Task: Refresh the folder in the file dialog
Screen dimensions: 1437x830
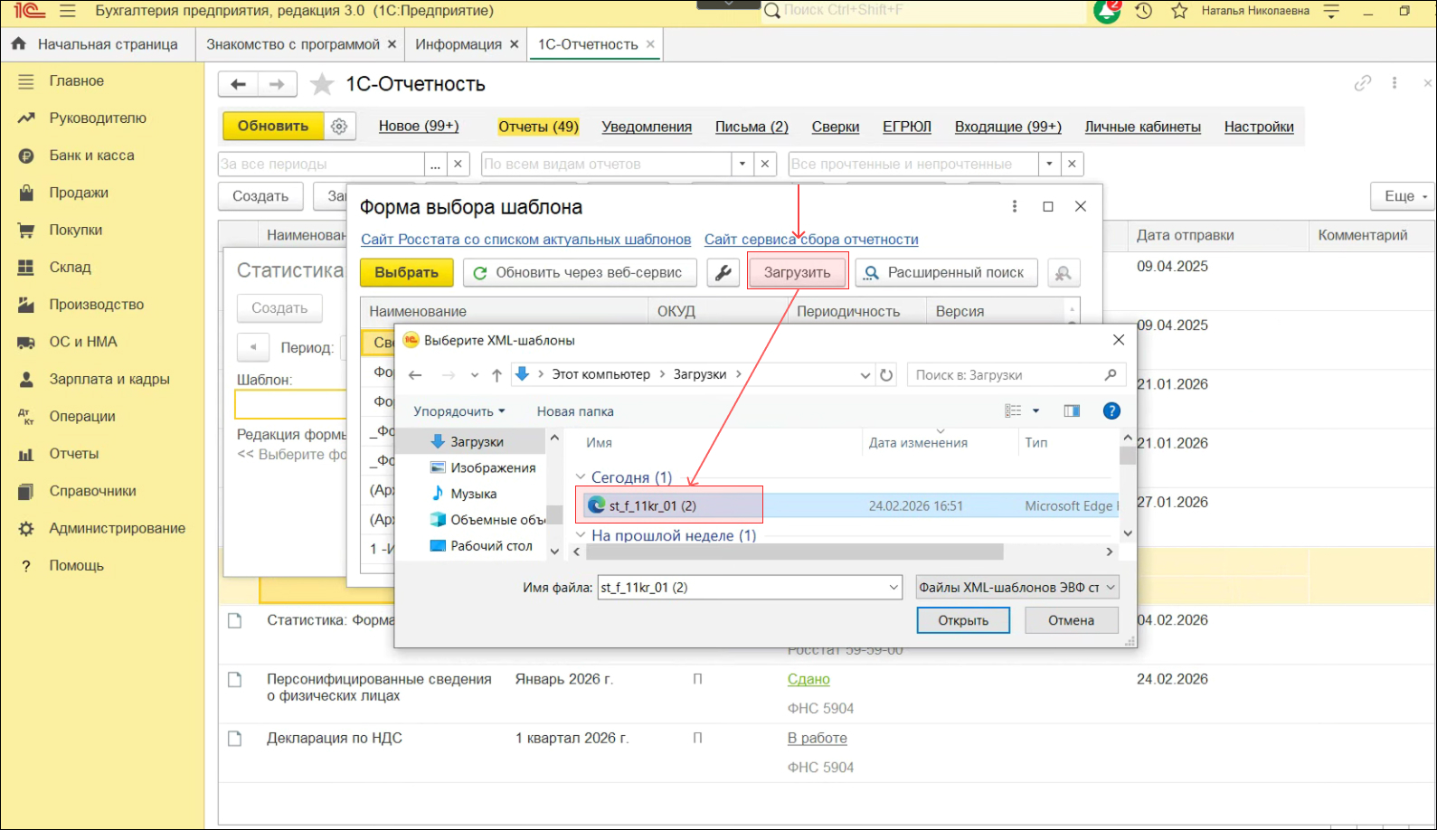Action: (x=886, y=374)
